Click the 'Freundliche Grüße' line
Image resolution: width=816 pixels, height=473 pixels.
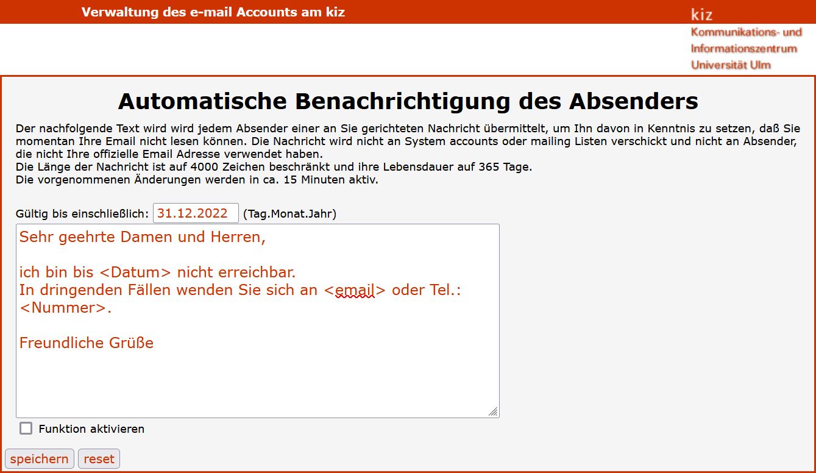coord(87,343)
